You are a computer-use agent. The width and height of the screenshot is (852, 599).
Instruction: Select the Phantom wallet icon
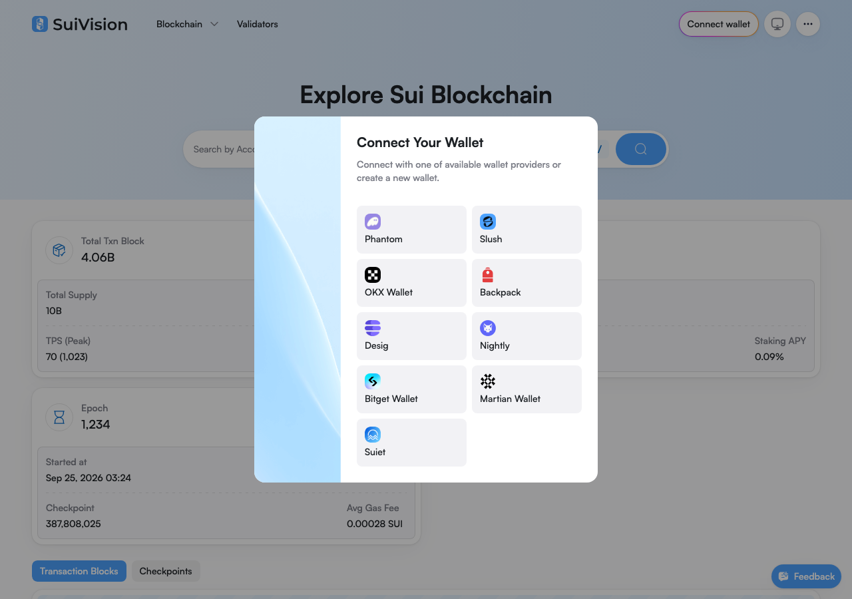[373, 222]
